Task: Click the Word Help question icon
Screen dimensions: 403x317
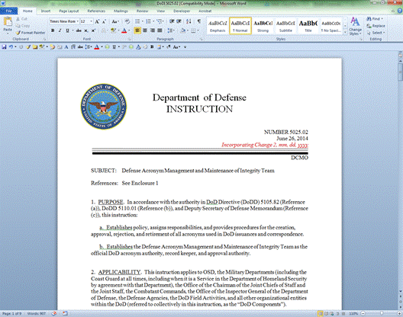Action: click(400, 11)
